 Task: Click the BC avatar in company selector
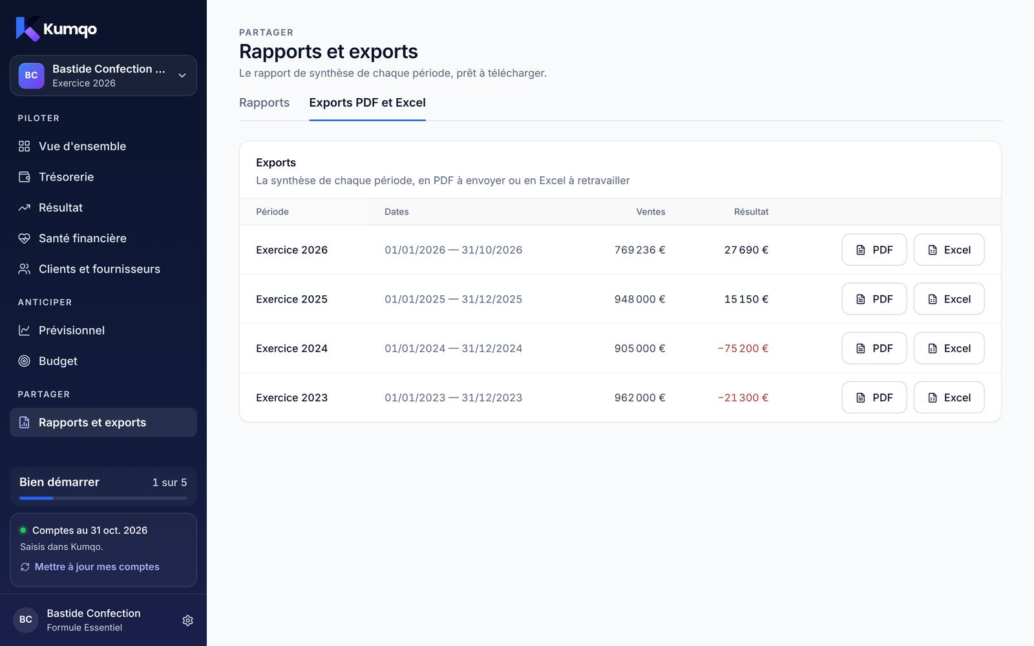click(x=31, y=76)
